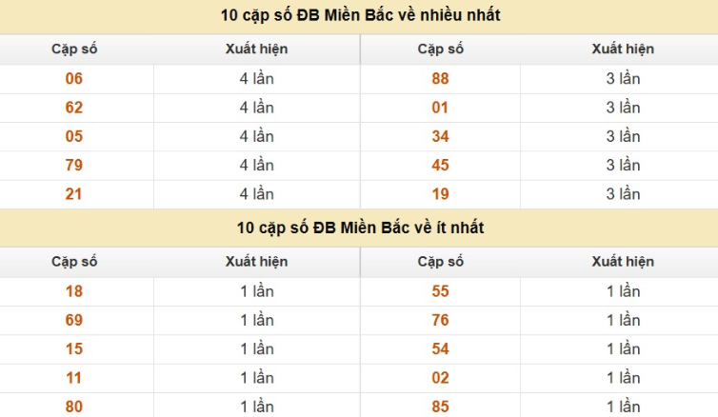Click number pair 88
This screenshot has height=417, width=718.
click(x=440, y=79)
